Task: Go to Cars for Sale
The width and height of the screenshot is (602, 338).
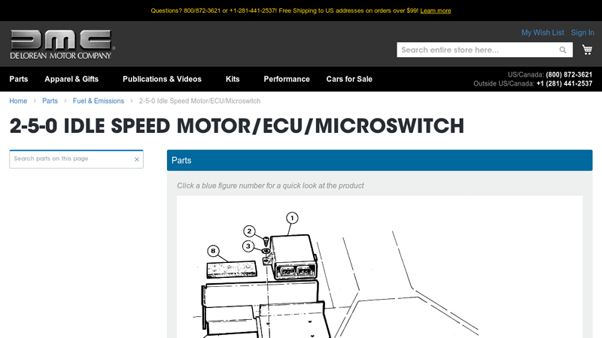Action: coord(349,79)
